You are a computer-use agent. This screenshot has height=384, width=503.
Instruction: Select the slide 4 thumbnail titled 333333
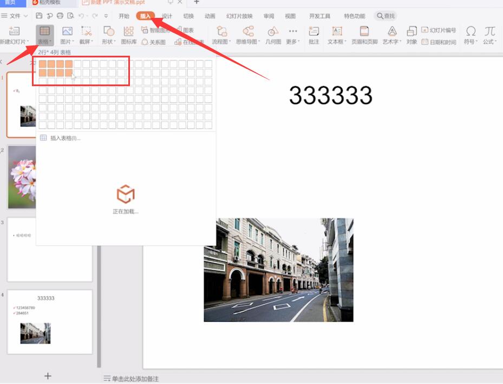[50, 322]
